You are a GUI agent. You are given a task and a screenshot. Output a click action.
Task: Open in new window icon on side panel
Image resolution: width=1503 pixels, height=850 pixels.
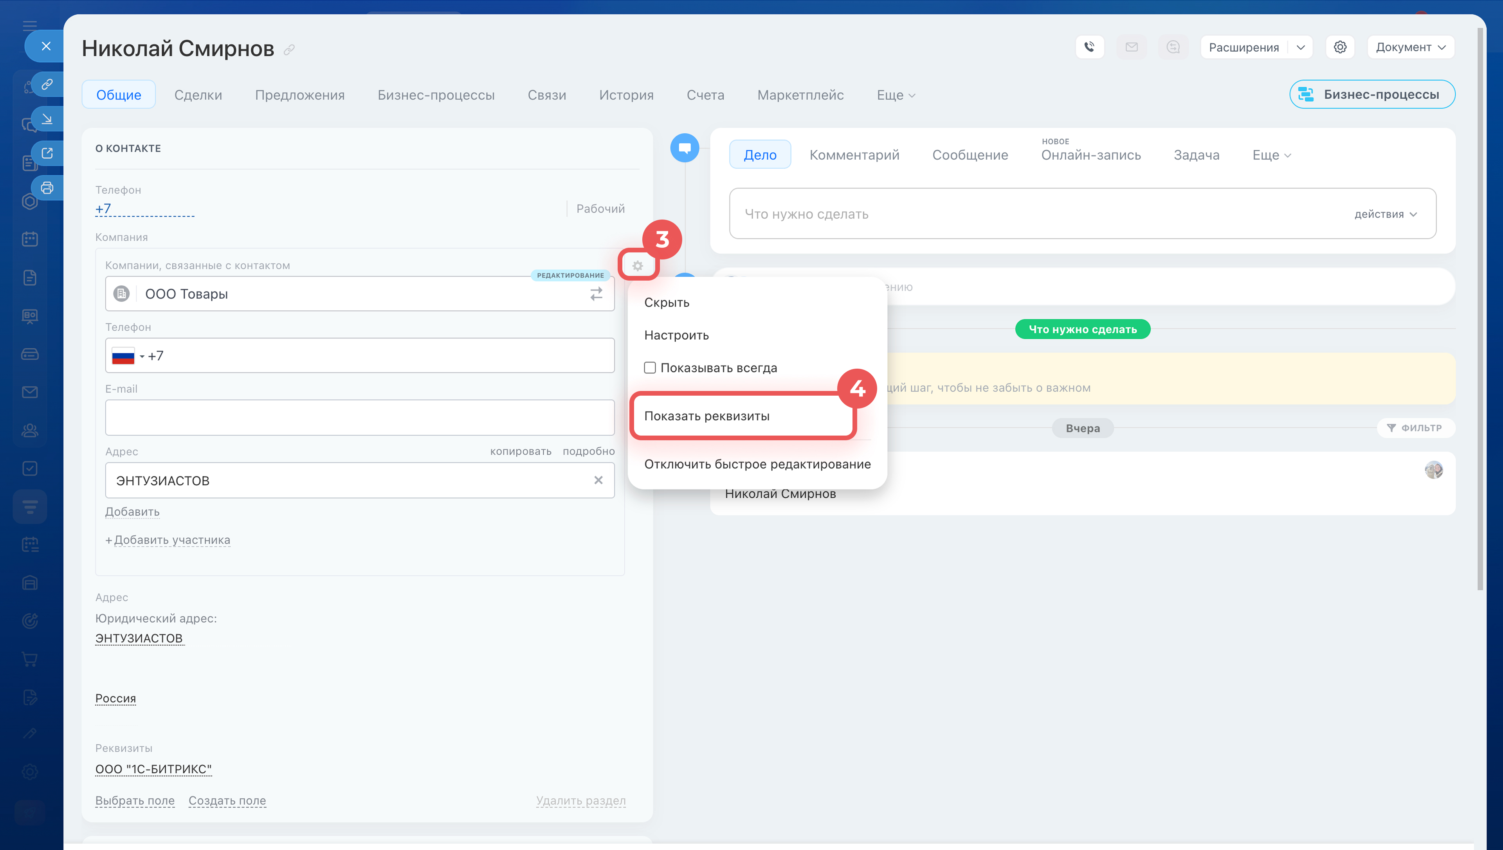point(47,153)
